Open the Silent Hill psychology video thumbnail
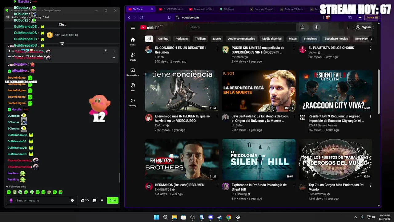Screen dimensions: 394x222 pos(259,159)
